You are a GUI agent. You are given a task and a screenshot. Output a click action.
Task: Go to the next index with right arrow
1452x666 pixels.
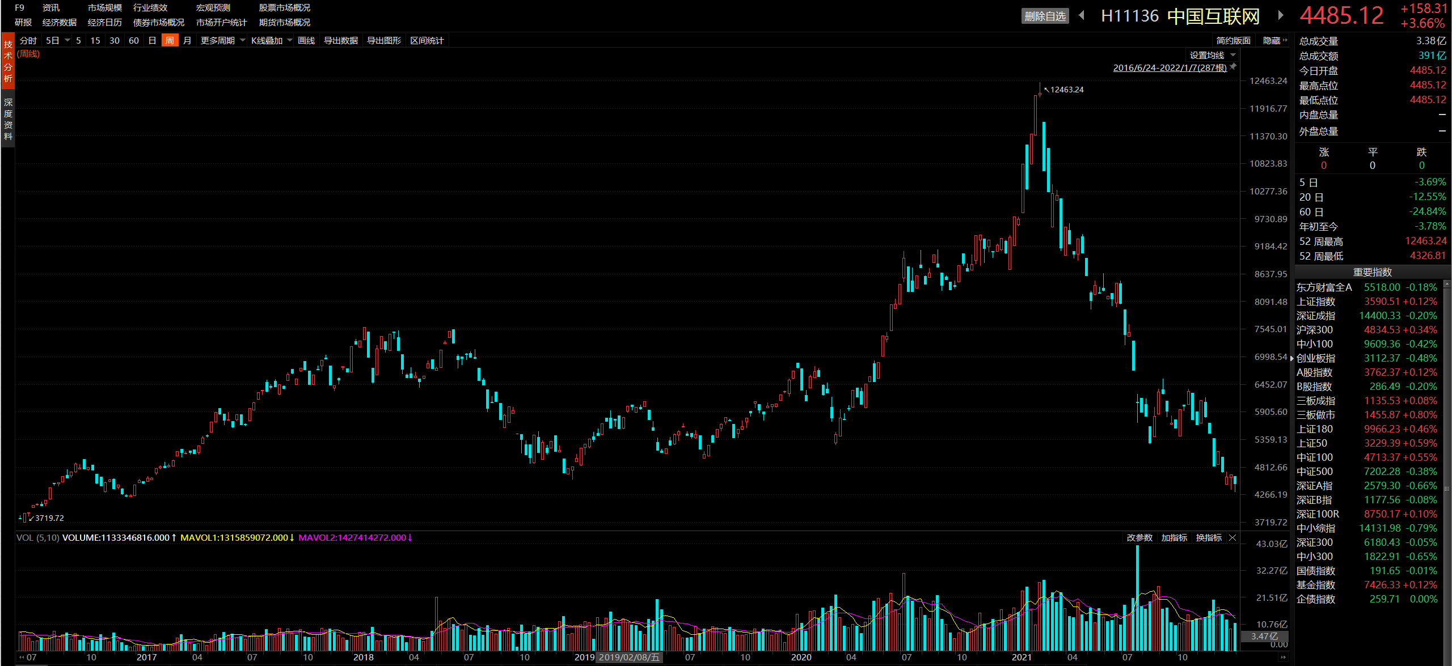[1281, 15]
